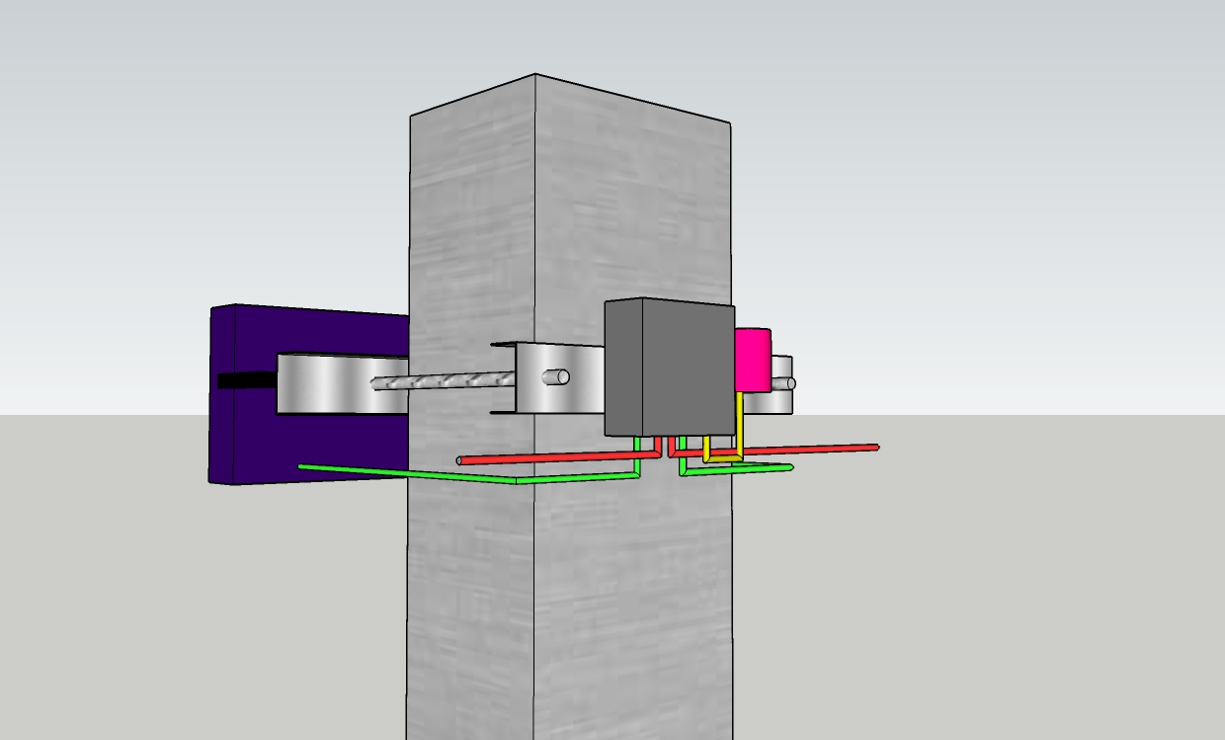Select the red wire extending far right

(775, 451)
